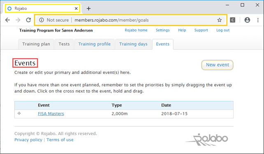
Task: Click the Not secure label in the address bar
Action: (58, 20)
